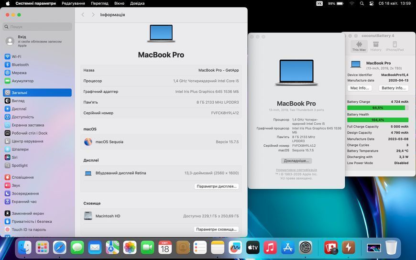Open Wi-Fi settings in the sidebar
The image size is (416, 260).
pos(13,56)
